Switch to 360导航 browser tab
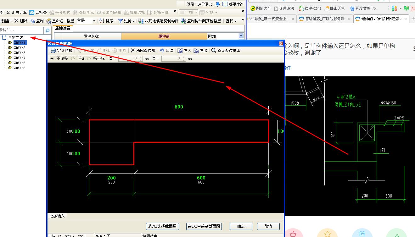The width and height of the screenshot is (415, 237). click(x=272, y=19)
